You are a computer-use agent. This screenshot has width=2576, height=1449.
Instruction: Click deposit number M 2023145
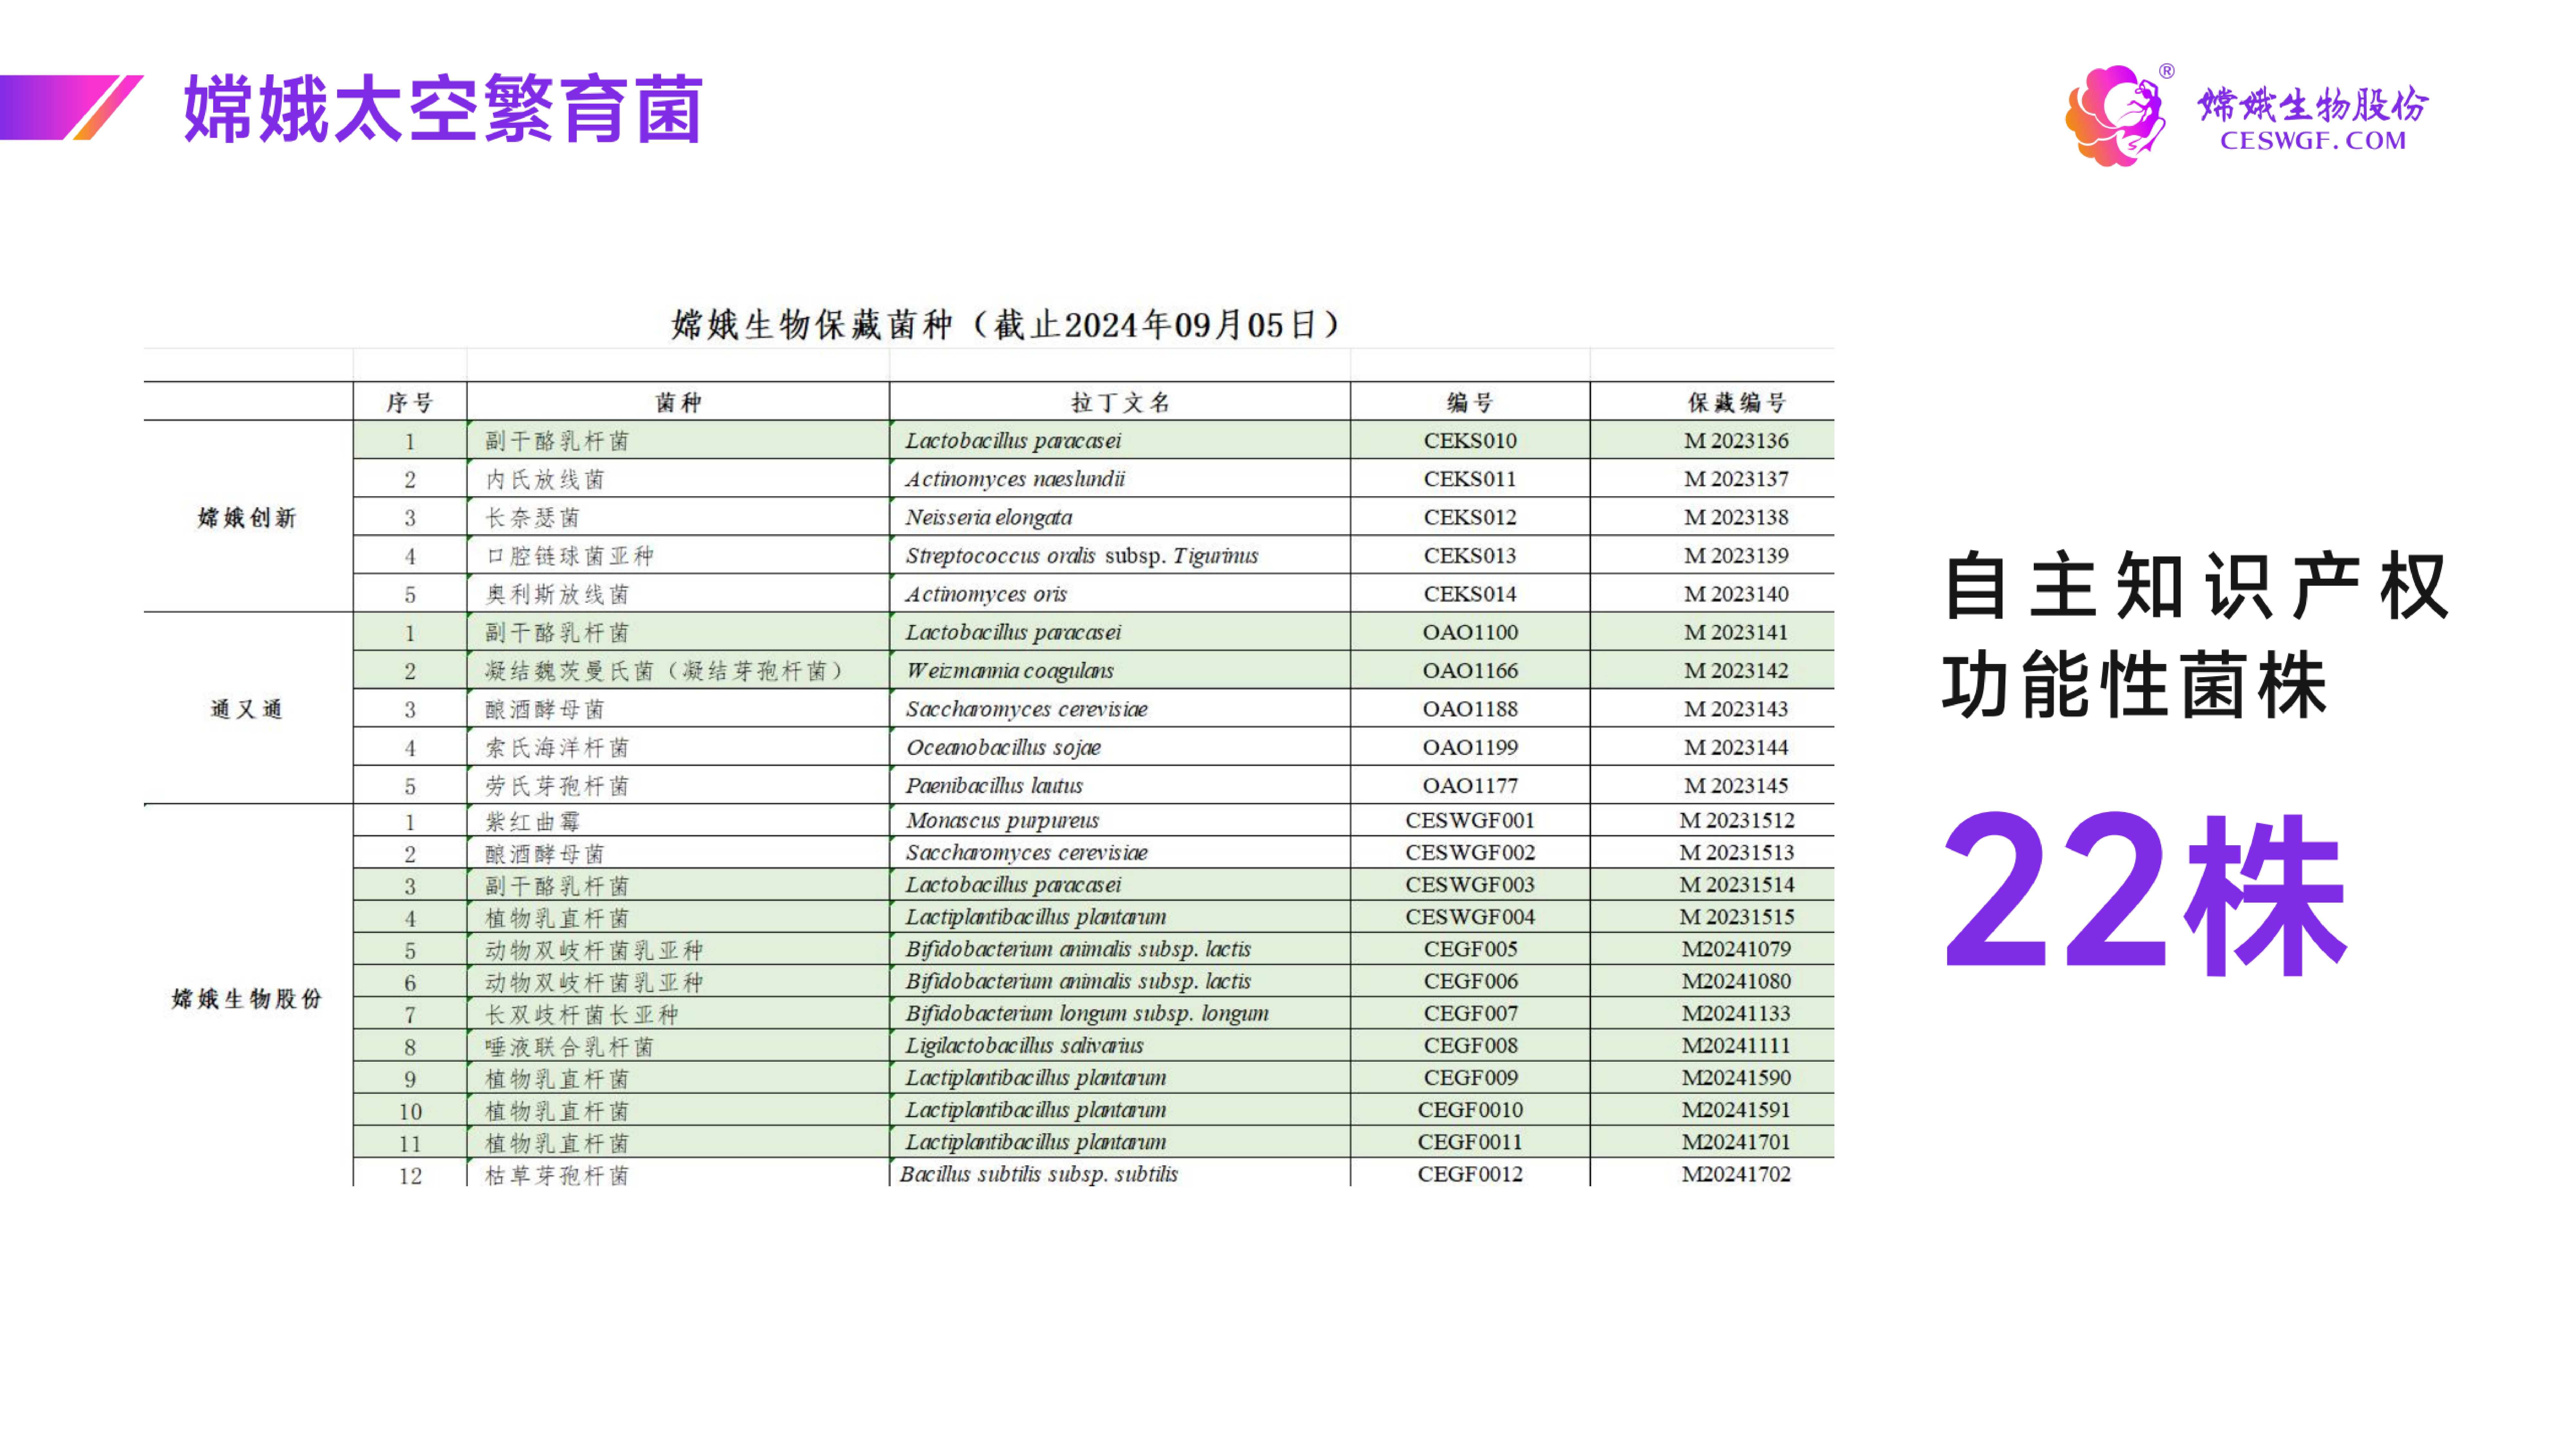click(x=1736, y=786)
